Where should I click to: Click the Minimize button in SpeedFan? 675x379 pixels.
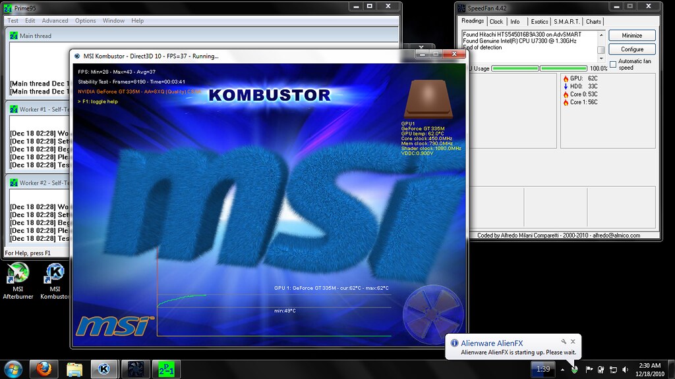[632, 36]
